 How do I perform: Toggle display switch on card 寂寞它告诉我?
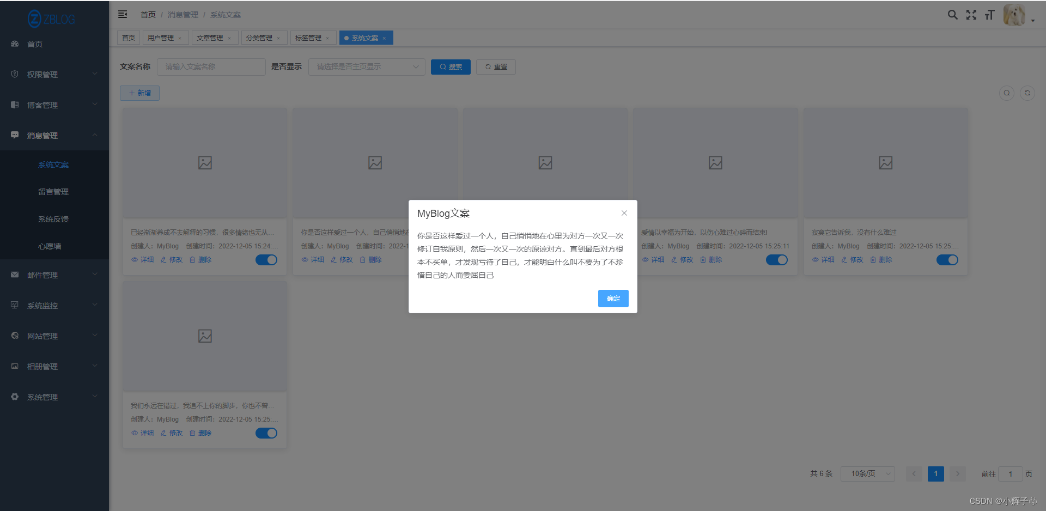[947, 260]
